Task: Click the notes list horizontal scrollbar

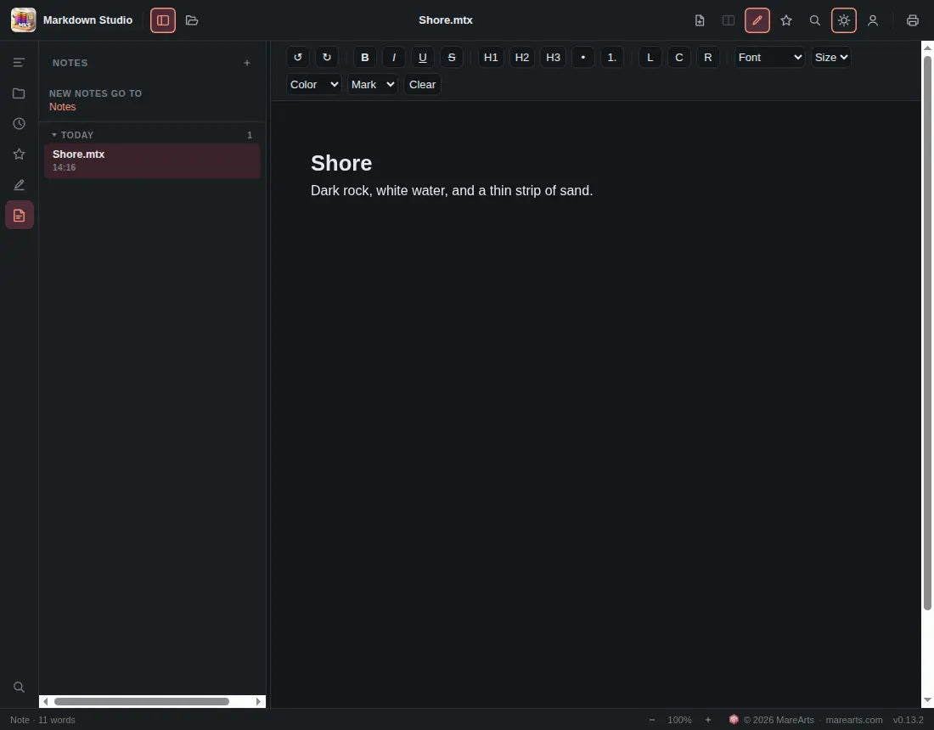Action: pyautogui.click(x=142, y=701)
